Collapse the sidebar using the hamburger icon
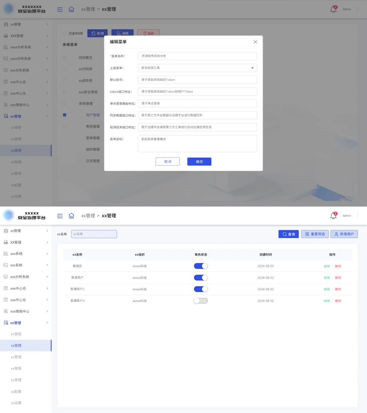Image resolution: width=367 pixels, height=413 pixels. [x=60, y=10]
